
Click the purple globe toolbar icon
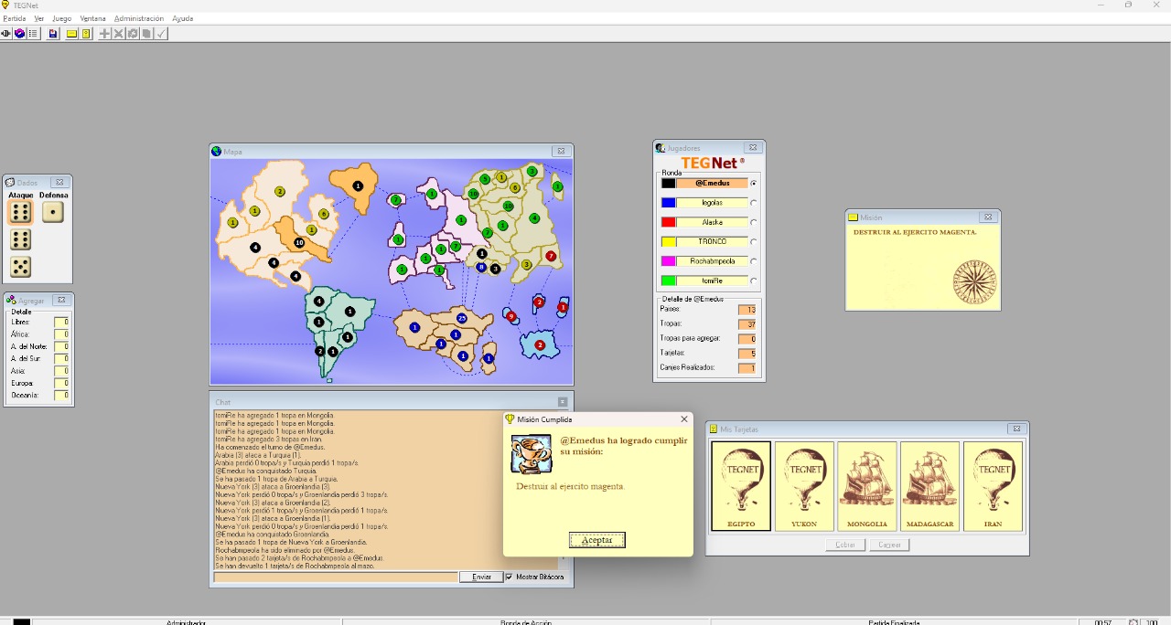(19, 34)
